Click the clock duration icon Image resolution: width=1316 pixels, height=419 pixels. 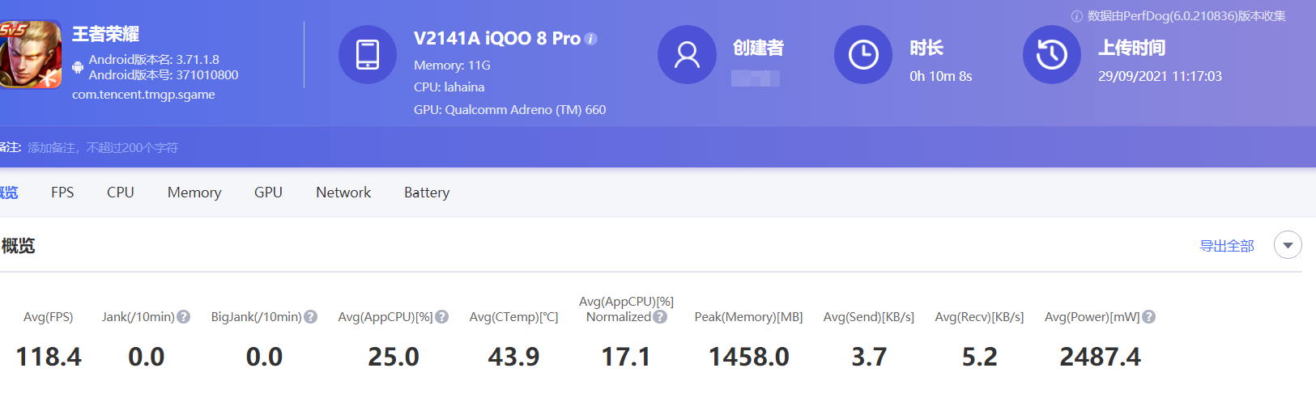[863, 54]
